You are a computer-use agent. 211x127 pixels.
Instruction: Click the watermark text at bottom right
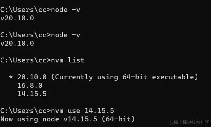point(189,122)
